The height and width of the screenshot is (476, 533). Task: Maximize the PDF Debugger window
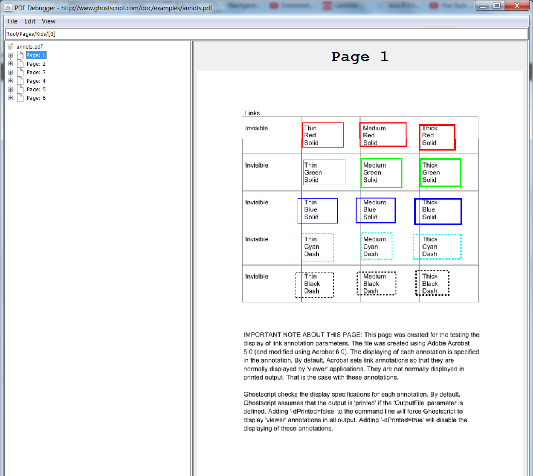point(497,6)
